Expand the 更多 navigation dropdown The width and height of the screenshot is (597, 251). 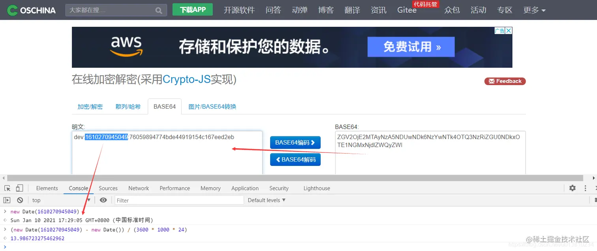point(534,10)
